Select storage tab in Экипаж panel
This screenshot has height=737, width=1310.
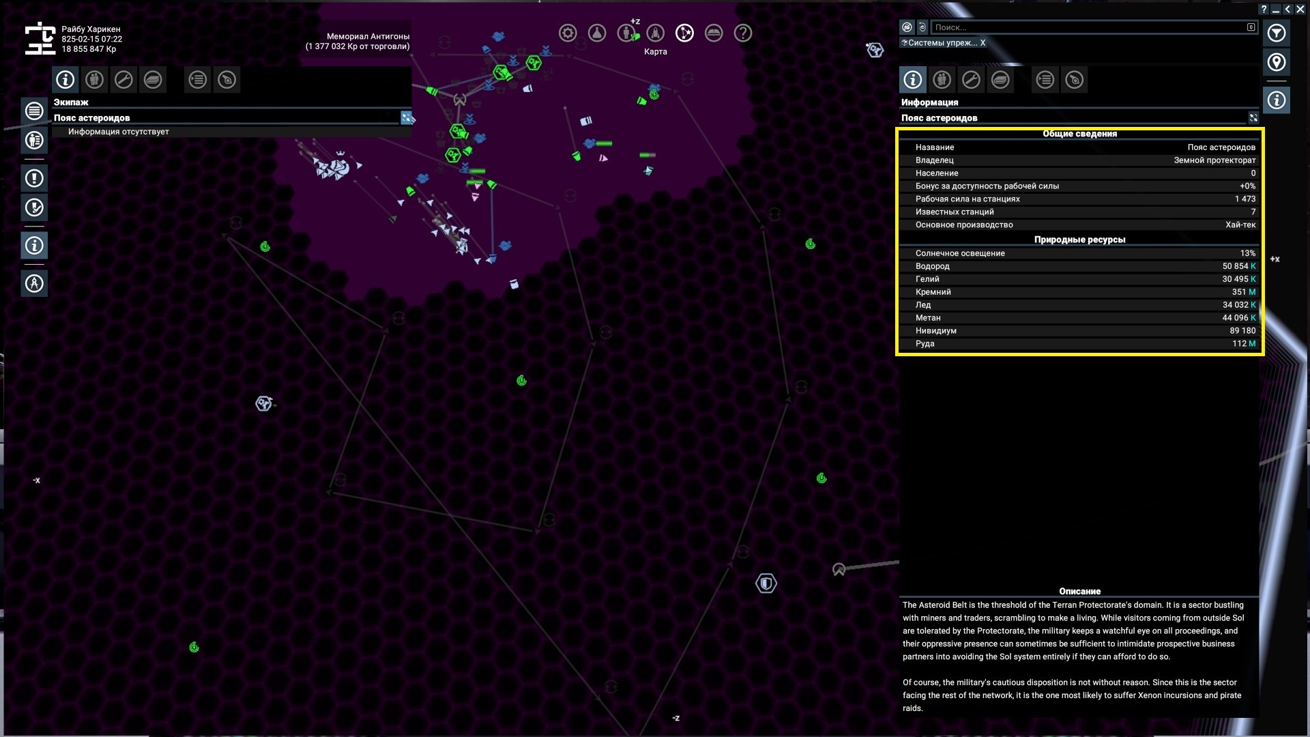point(153,80)
